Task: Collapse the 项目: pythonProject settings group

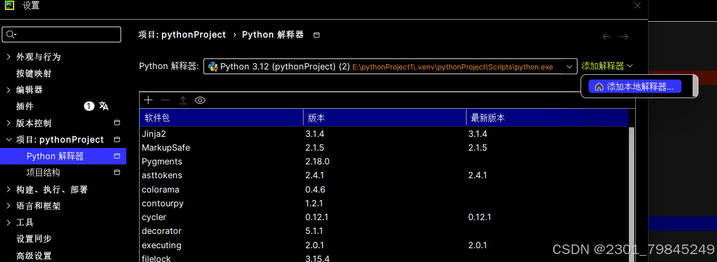Action: [8, 139]
